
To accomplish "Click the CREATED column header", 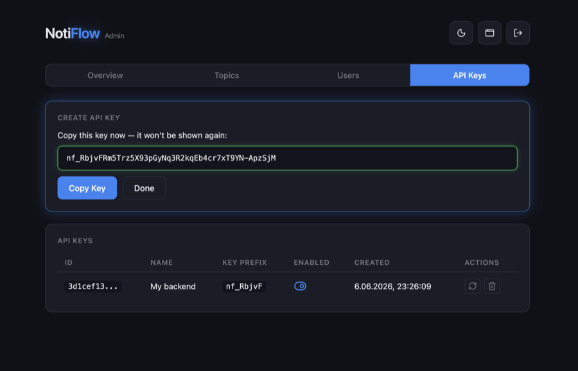I will tap(372, 262).
